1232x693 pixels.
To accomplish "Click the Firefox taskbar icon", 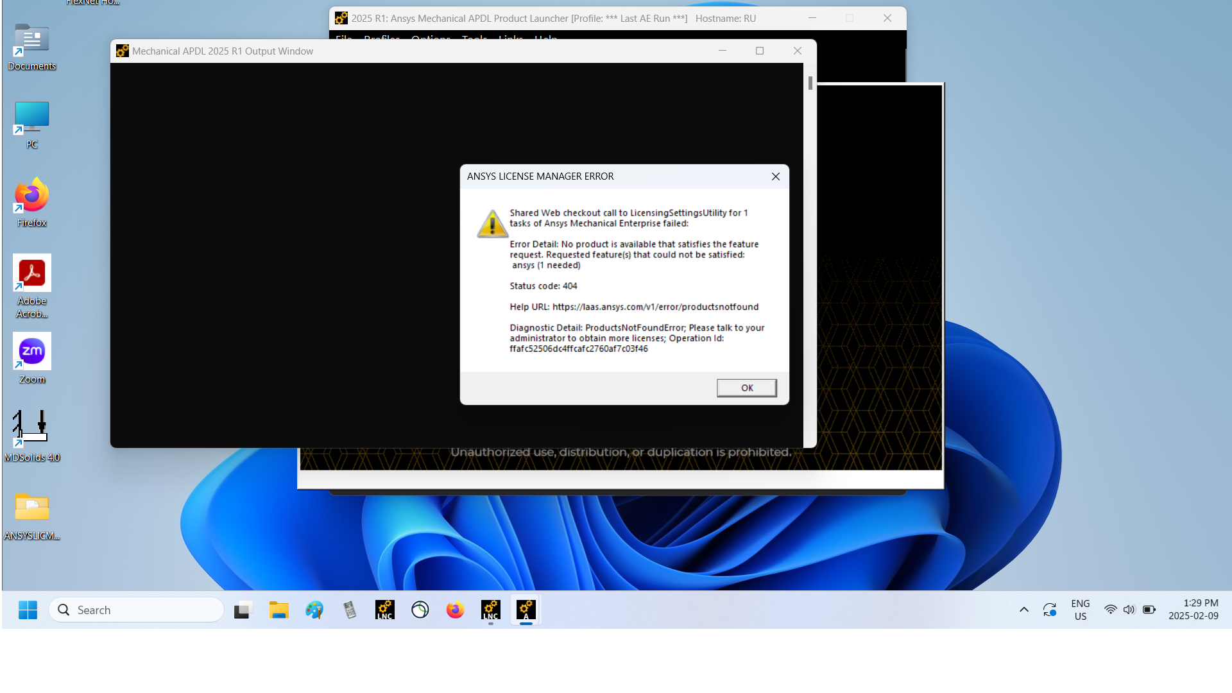I will (455, 610).
